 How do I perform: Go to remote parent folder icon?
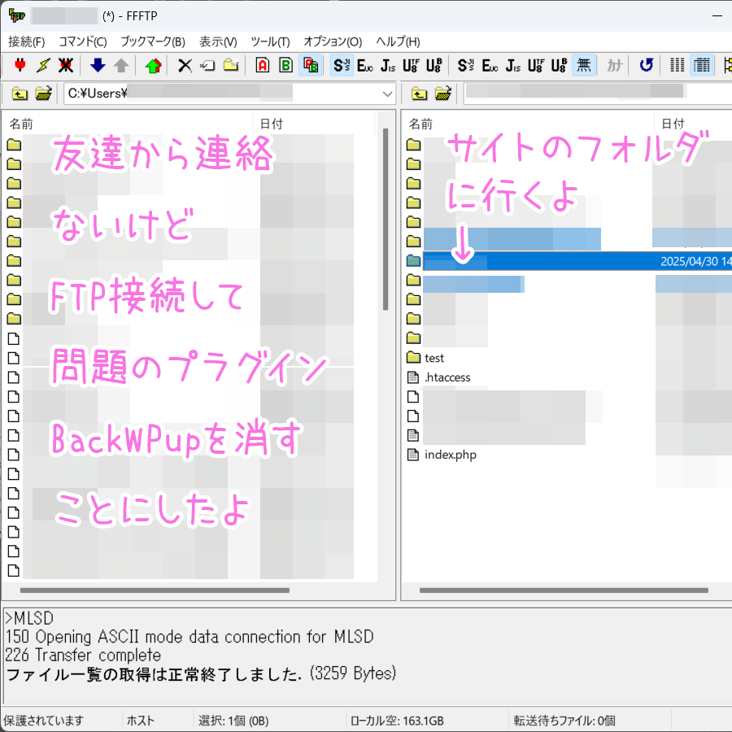point(419,94)
